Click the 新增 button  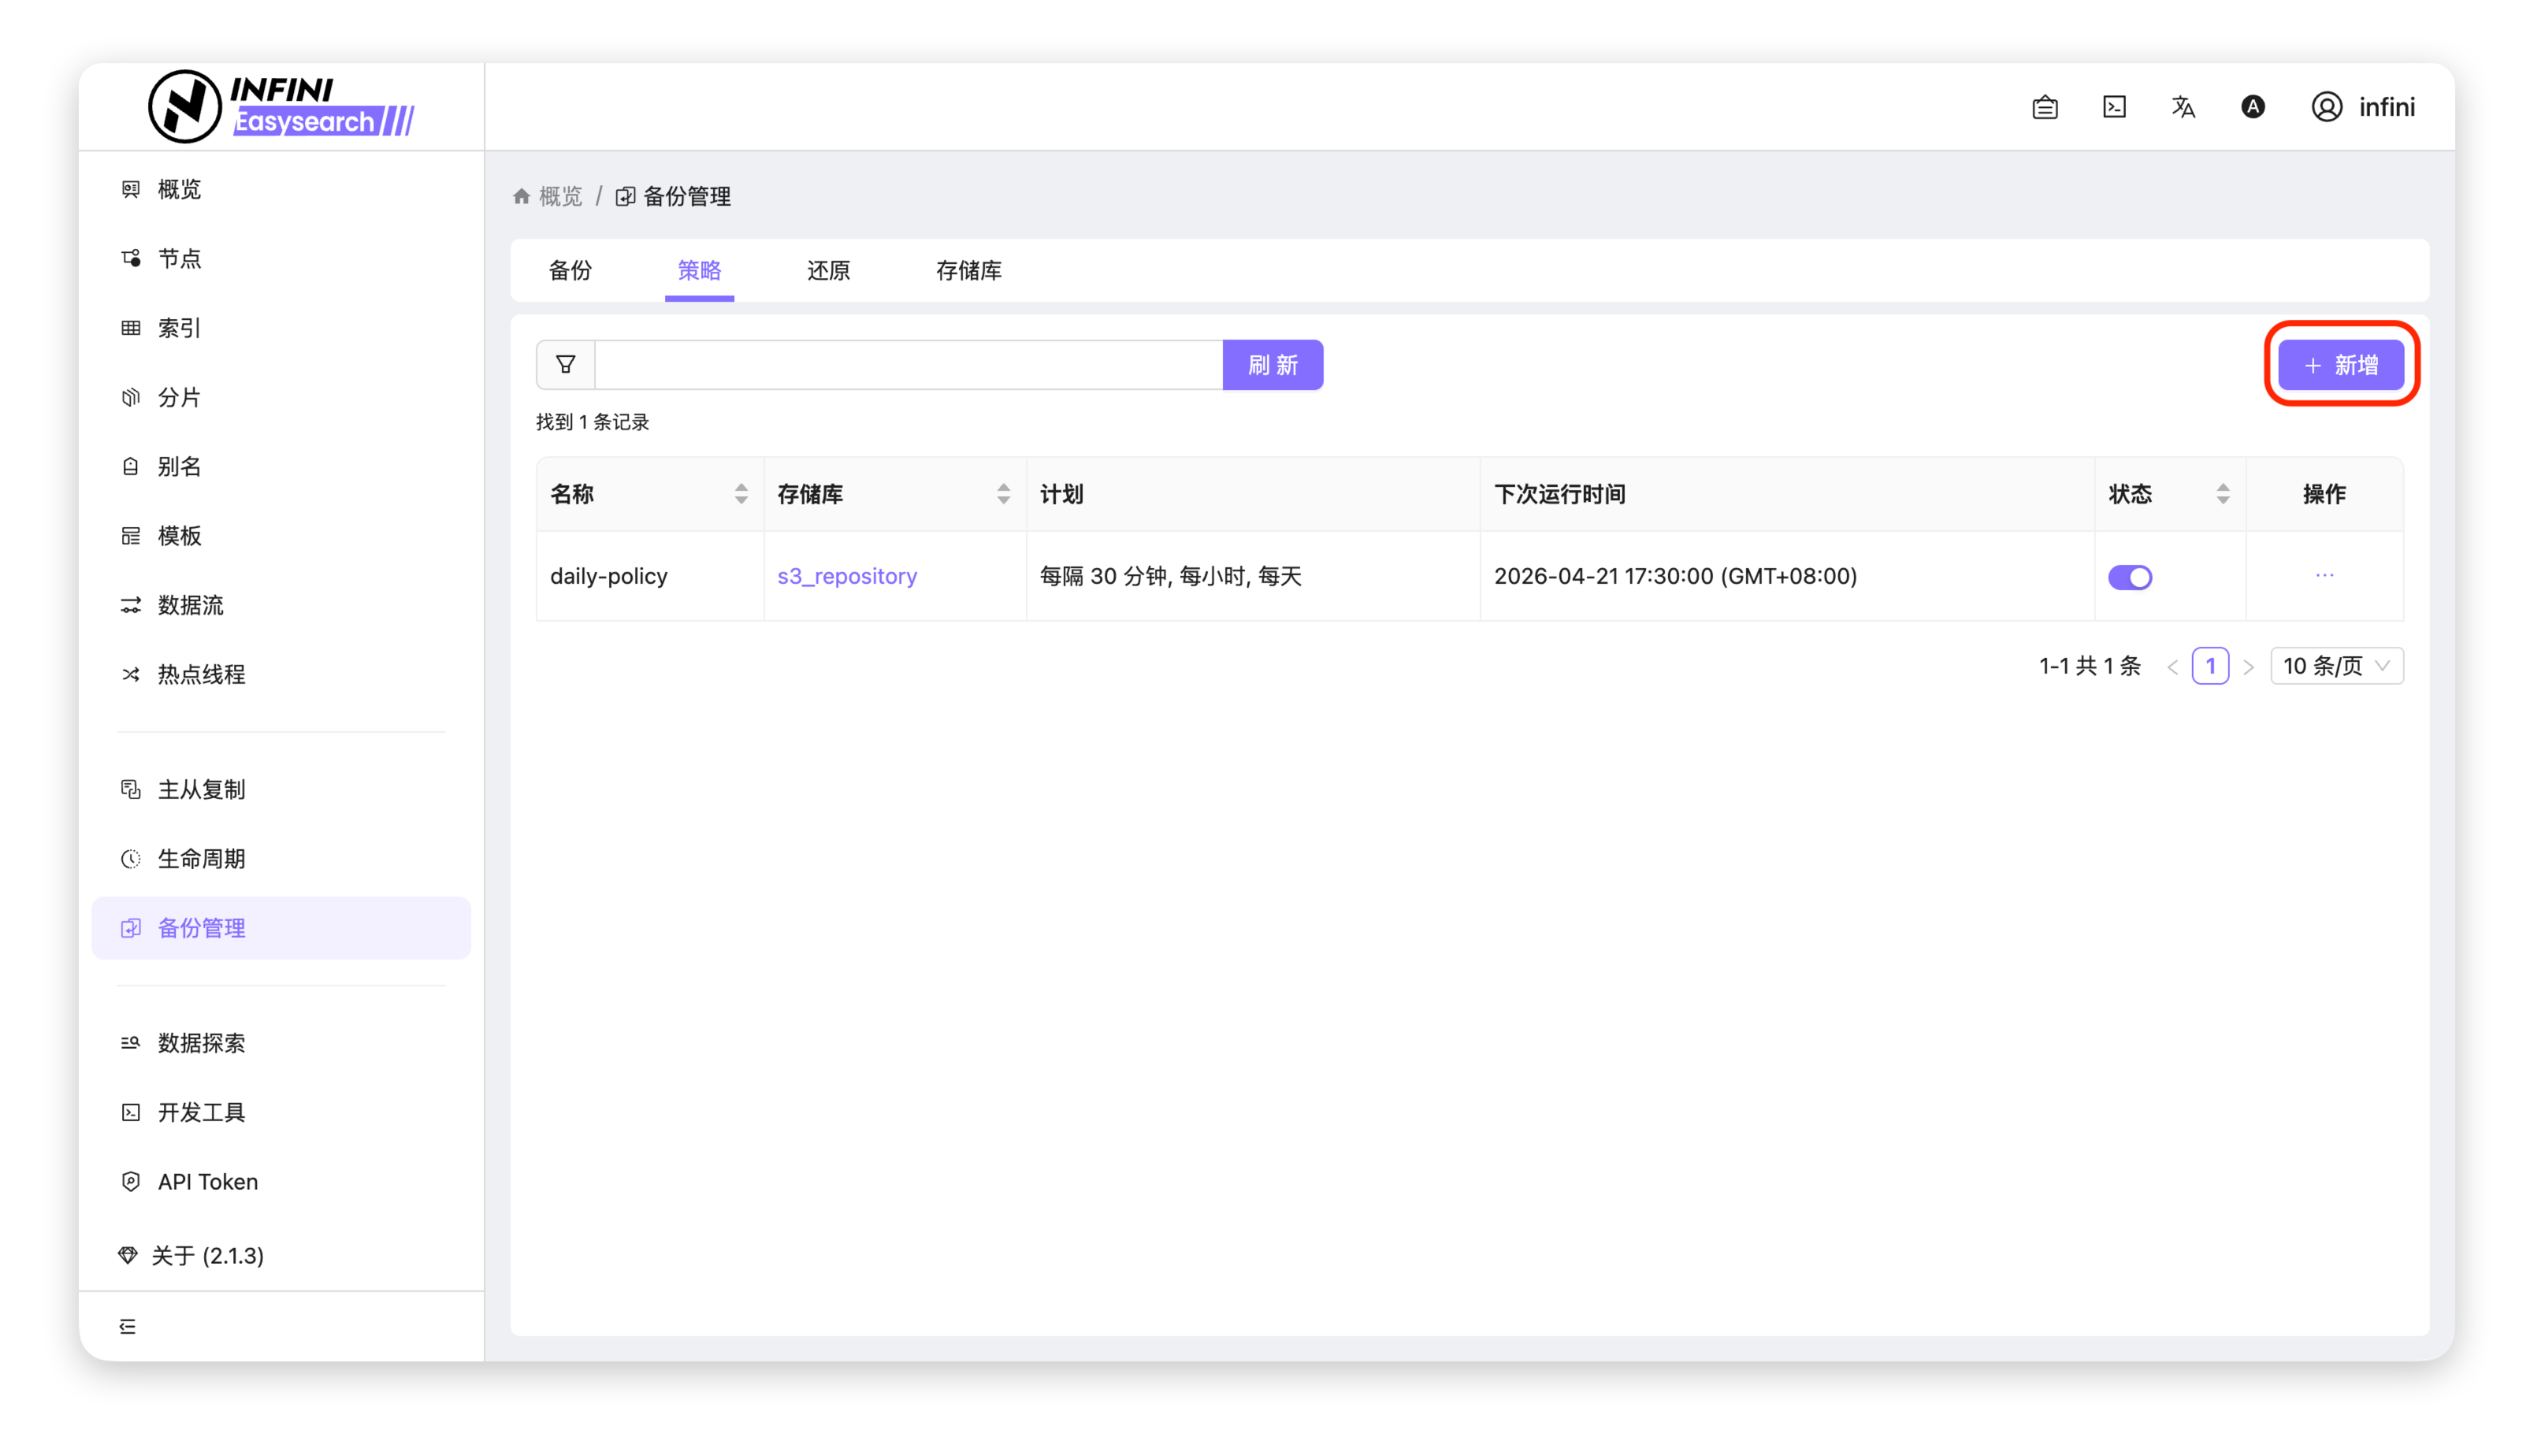2340,365
